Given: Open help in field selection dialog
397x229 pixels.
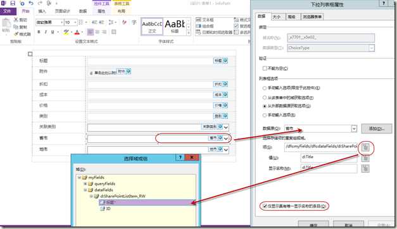Looking at the screenshot, I should coord(180,158).
